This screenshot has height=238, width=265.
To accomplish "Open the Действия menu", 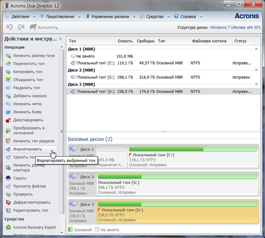I will 20,17.
